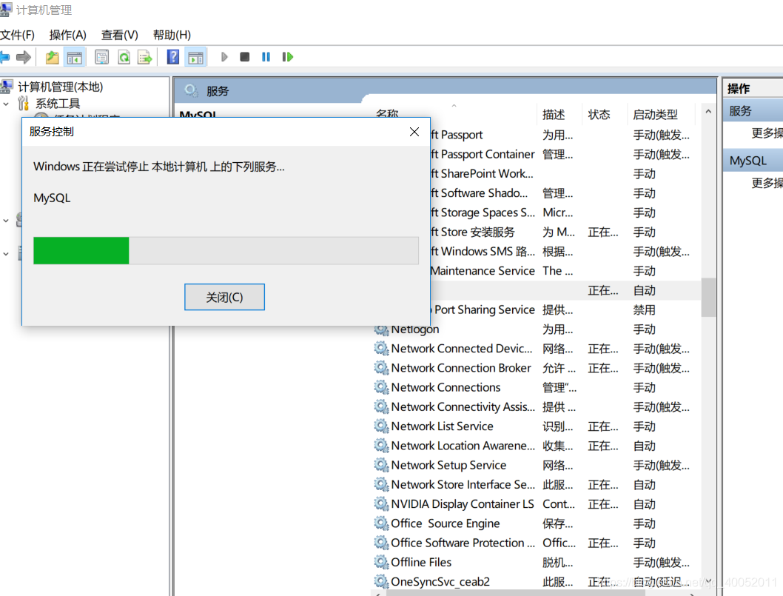Select the Passport Container service row
The height and width of the screenshot is (596, 783).
point(565,155)
